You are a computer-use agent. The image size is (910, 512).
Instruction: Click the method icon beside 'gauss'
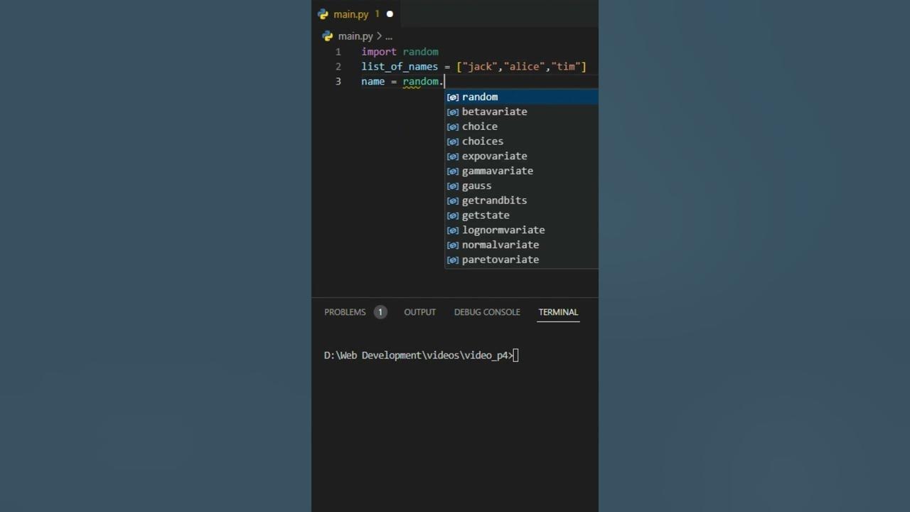453,186
